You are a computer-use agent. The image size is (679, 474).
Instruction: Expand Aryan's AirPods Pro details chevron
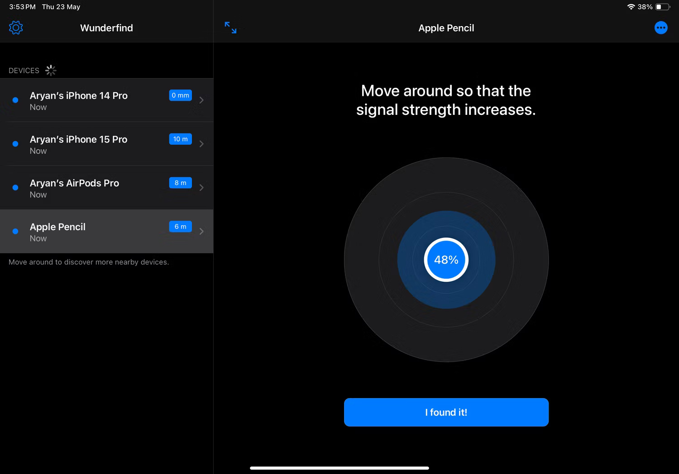click(201, 187)
